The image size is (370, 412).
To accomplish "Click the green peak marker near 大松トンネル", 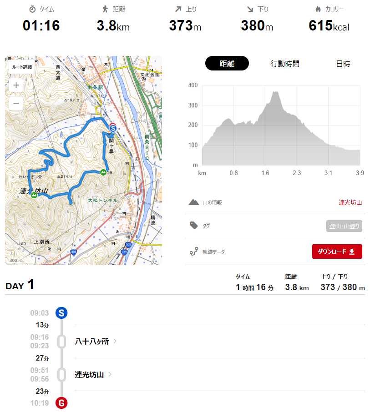I will click(103, 172).
